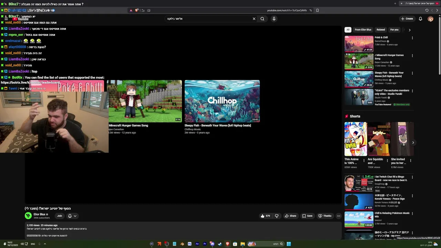Click the Join channel button
The height and width of the screenshot is (248, 441).
[x=60, y=216]
